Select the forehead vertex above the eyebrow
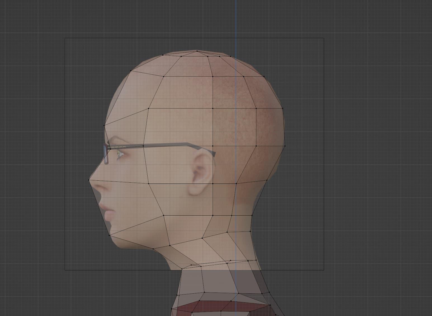 pos(104,125)
